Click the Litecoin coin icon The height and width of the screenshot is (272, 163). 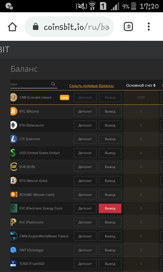14,139
